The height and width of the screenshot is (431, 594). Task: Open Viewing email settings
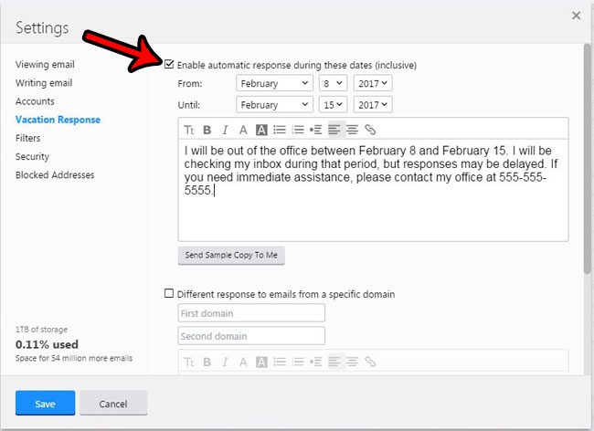coord(45,65)
